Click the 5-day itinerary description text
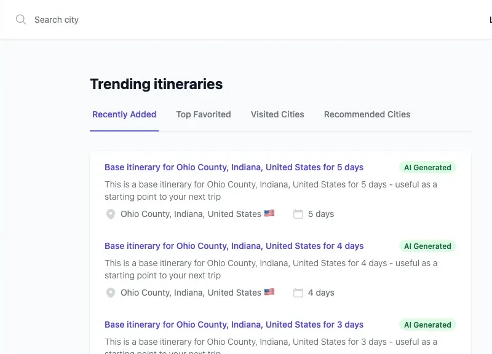The image size is (492, 354). 271,191
